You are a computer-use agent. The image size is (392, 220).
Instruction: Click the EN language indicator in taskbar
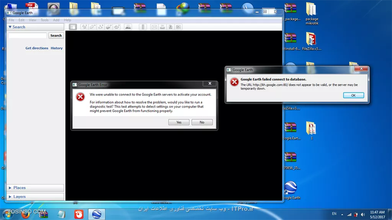[334, 214]
